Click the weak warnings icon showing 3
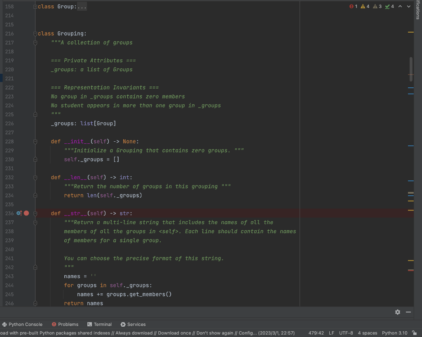Screen dimensions: 422x337 click(374, 6)
